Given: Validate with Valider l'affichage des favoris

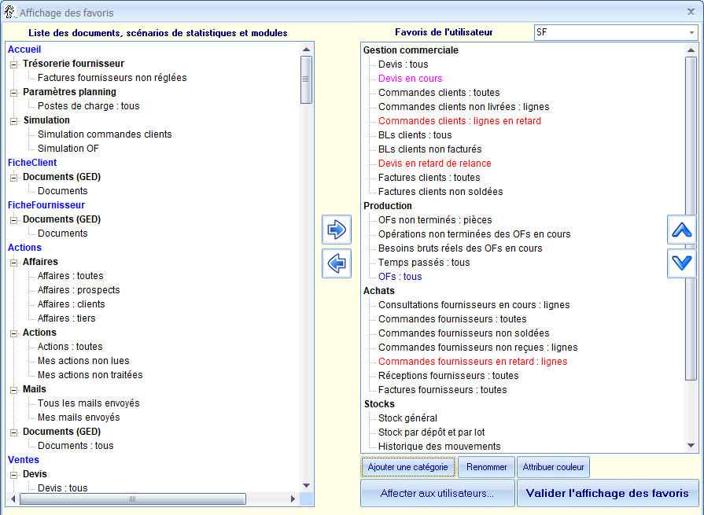Looking at the screenshot, I should point(607,494).
